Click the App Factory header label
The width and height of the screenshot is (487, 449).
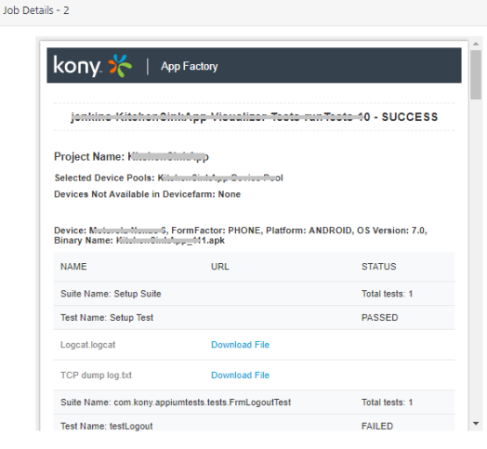click(x=190, y=66)
